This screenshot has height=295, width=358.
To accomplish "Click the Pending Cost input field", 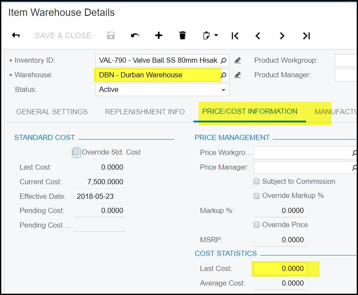I will pos(100,210).
